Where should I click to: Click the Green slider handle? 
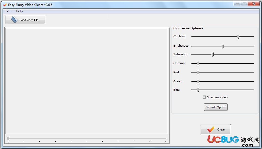[x=198, y=81]
